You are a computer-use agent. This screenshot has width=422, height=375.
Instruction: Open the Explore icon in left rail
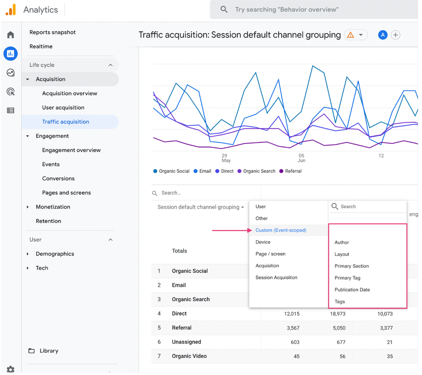tap(11, 73)
